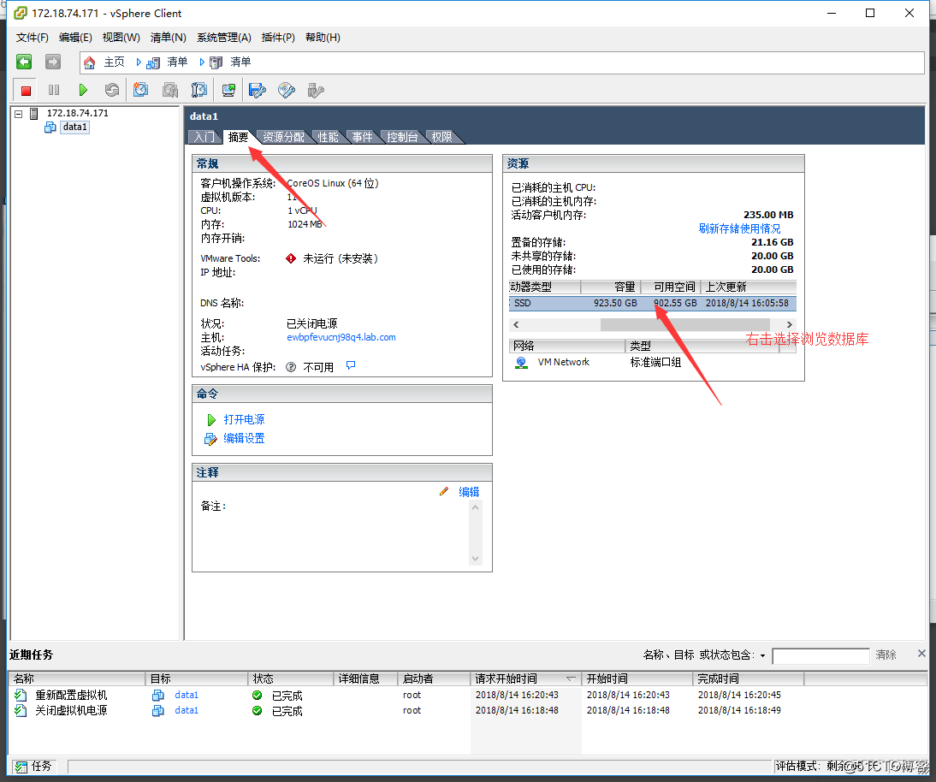Click the task icon for 重新配置虚拟机
This screenshot has height=782, width=936.
(21, 695)
